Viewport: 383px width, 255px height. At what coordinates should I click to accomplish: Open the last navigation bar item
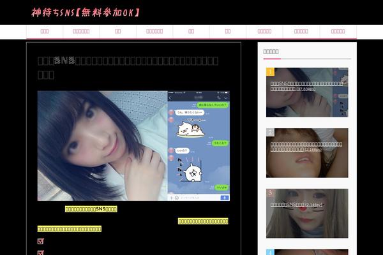pyautogui.click(x=338, y=31)
